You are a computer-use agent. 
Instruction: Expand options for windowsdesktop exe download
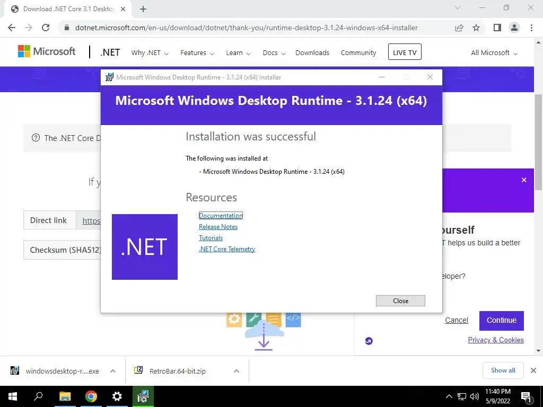pyautogui.click(x=113, y=371)
